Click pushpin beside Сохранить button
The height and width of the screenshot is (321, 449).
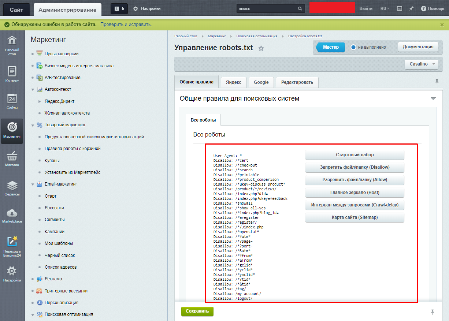click(433, 312)
